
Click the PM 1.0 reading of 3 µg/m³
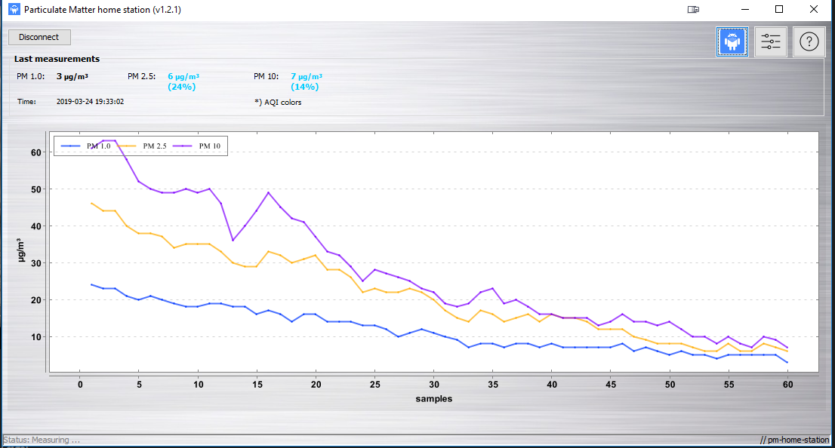point(72,76)
